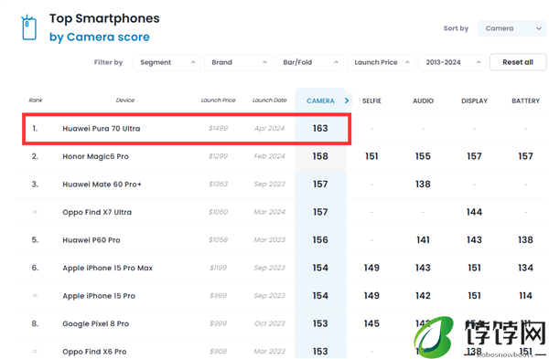Viewport: 549px width, 359px height.
Task: Click the Reset all button
Action: [x=518, y=62]
